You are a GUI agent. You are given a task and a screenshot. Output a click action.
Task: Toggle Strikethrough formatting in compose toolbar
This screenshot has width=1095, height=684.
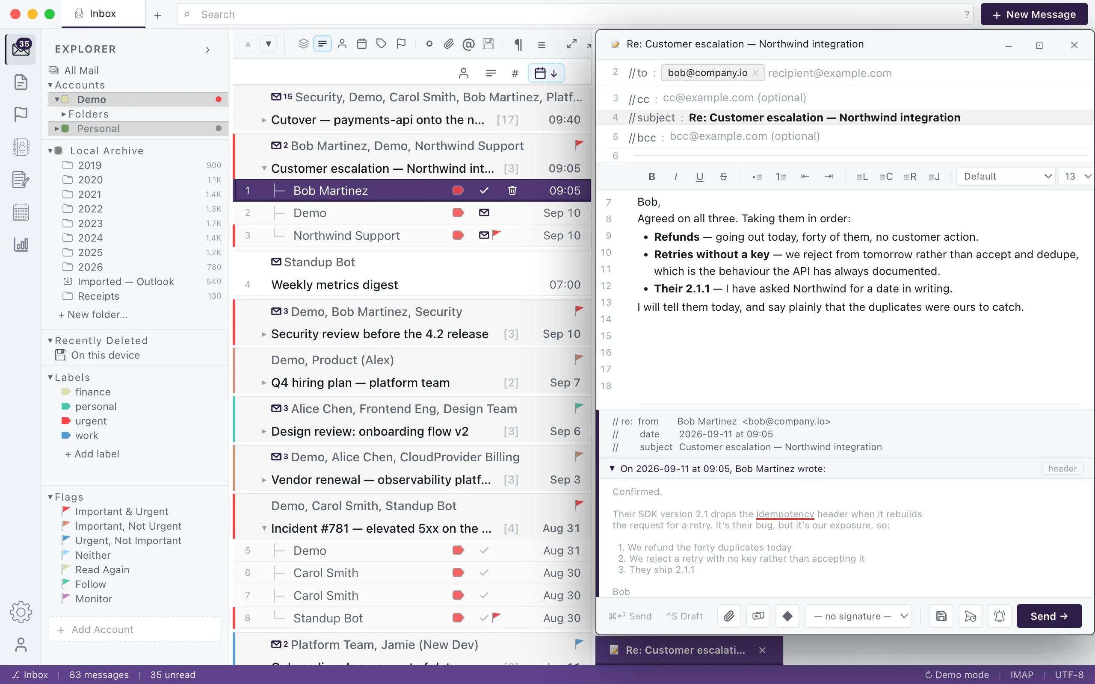tap(724, 177)
